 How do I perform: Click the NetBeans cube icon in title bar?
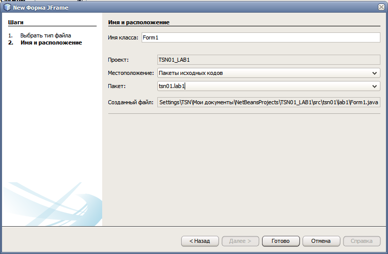[8, 7]
